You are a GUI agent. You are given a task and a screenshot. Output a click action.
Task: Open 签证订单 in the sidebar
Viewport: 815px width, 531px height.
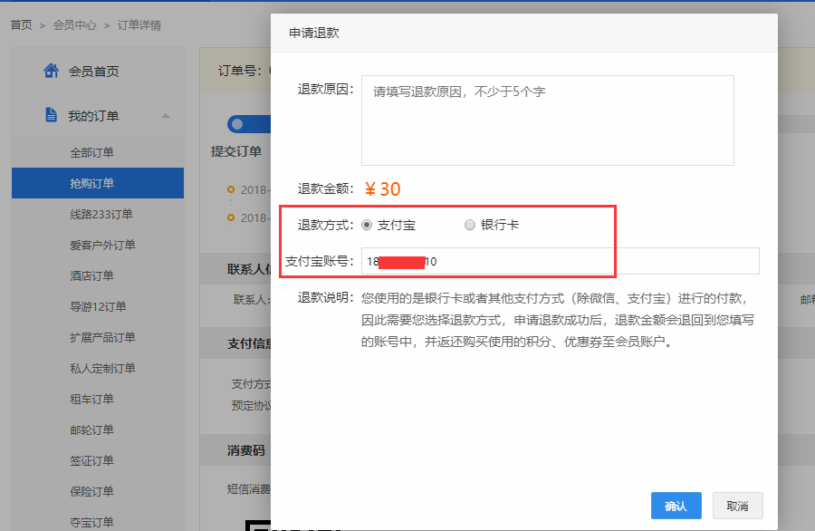coord(92,460)
